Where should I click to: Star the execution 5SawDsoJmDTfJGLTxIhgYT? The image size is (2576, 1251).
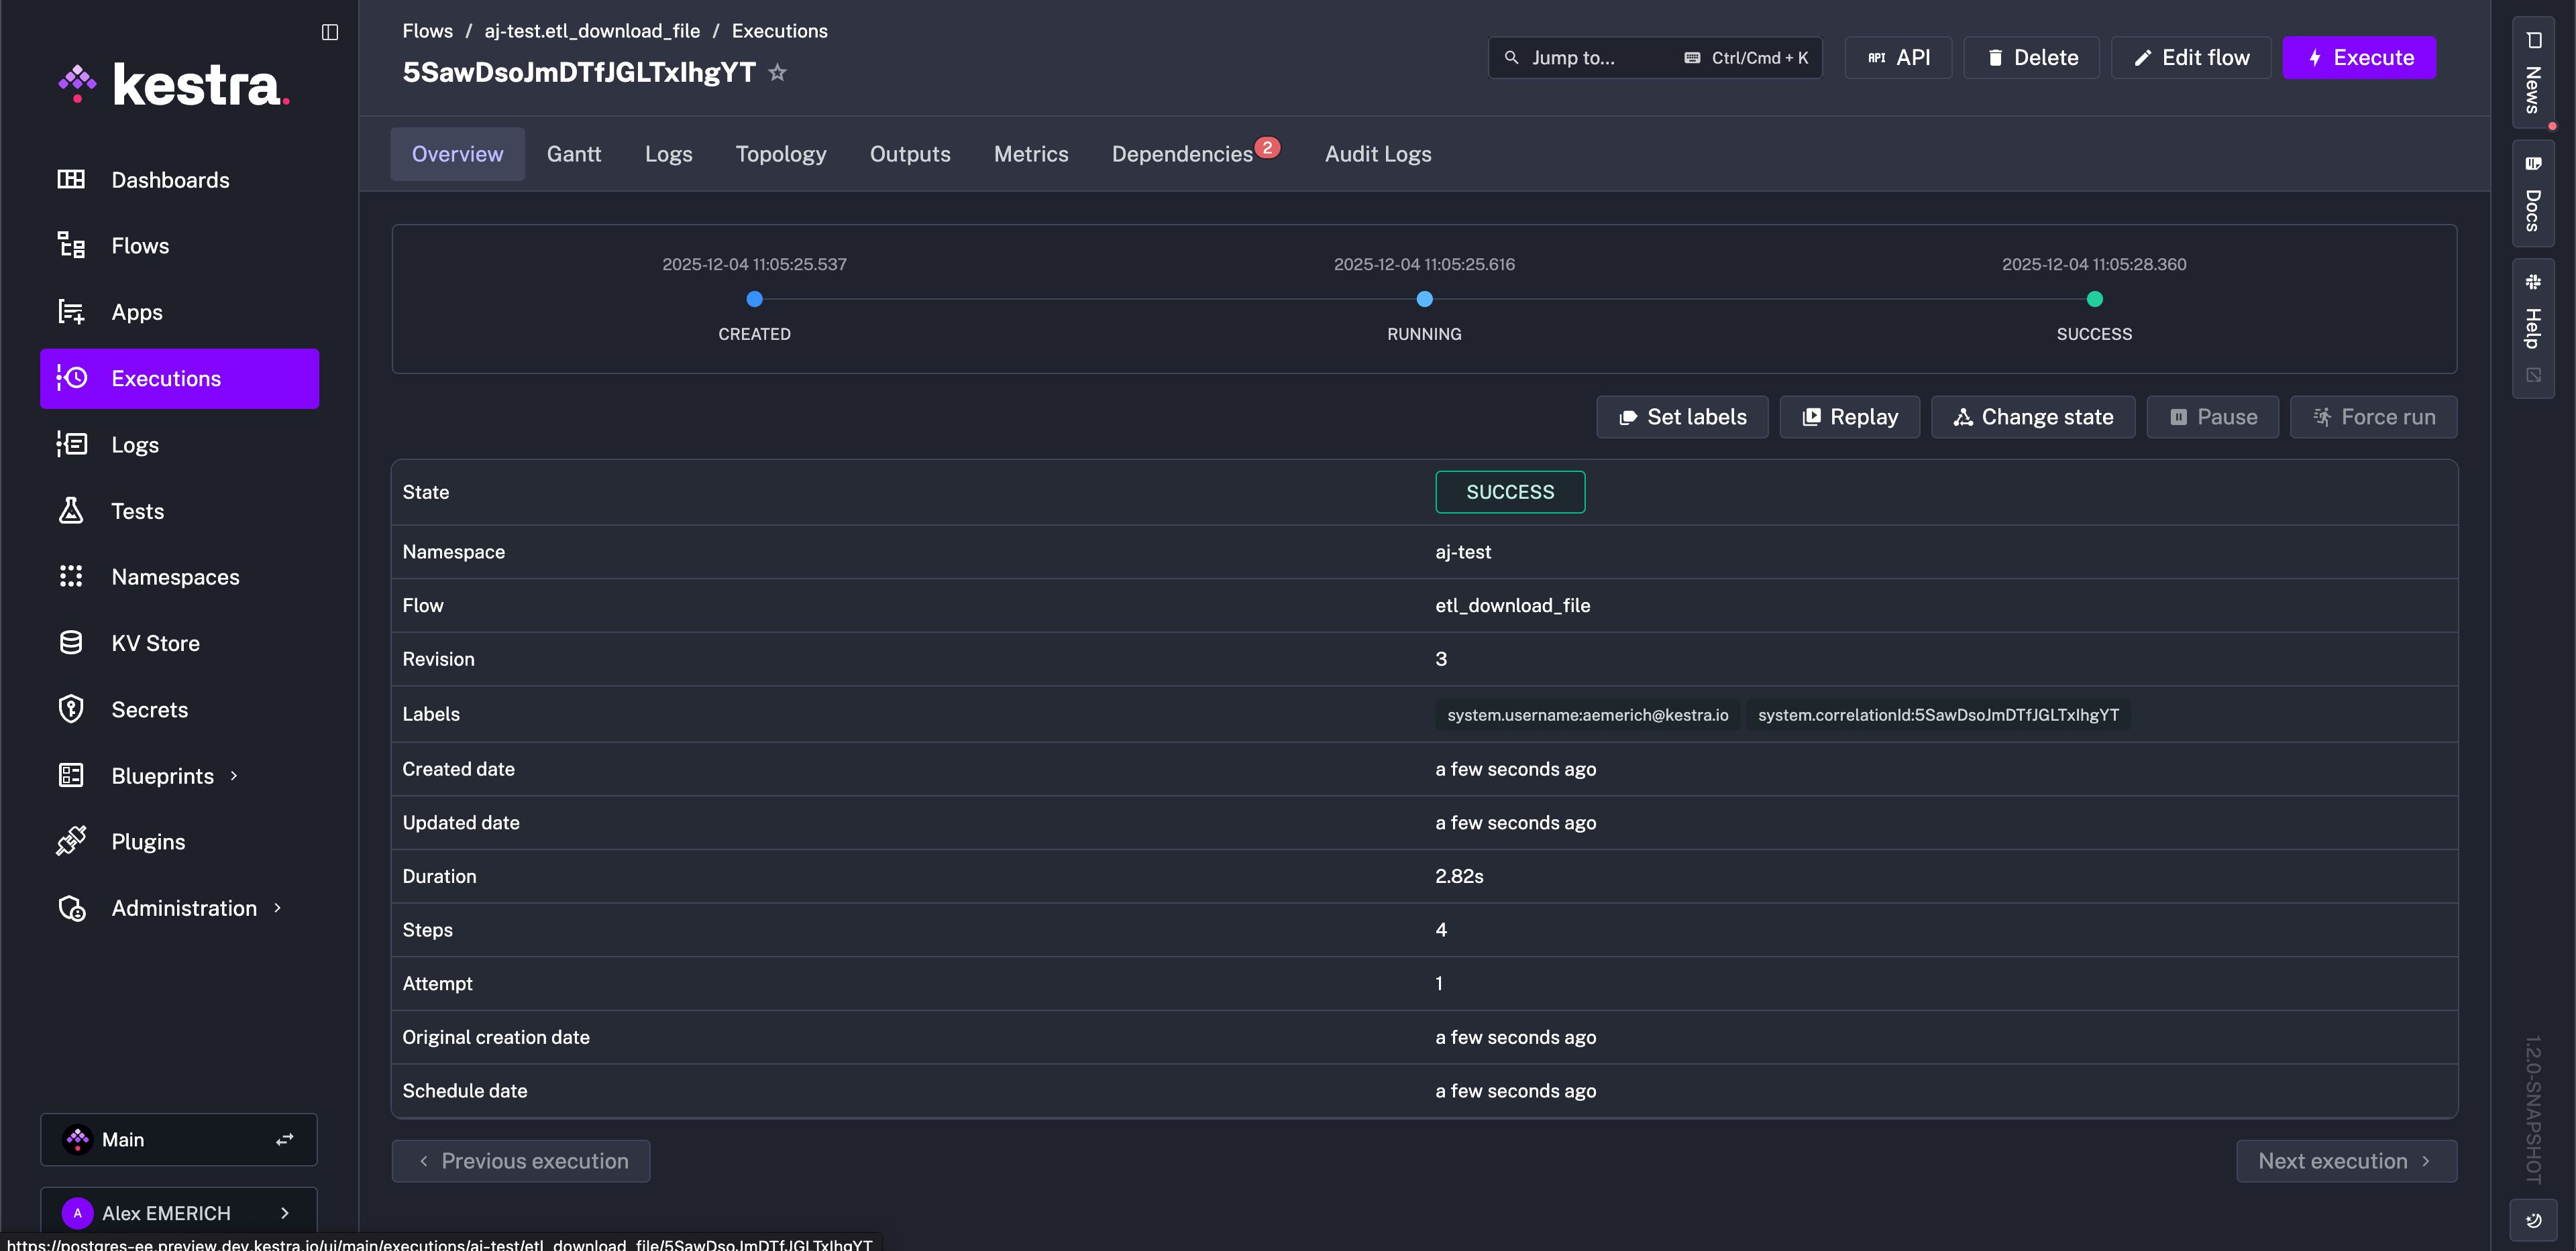tap(777, 72)
